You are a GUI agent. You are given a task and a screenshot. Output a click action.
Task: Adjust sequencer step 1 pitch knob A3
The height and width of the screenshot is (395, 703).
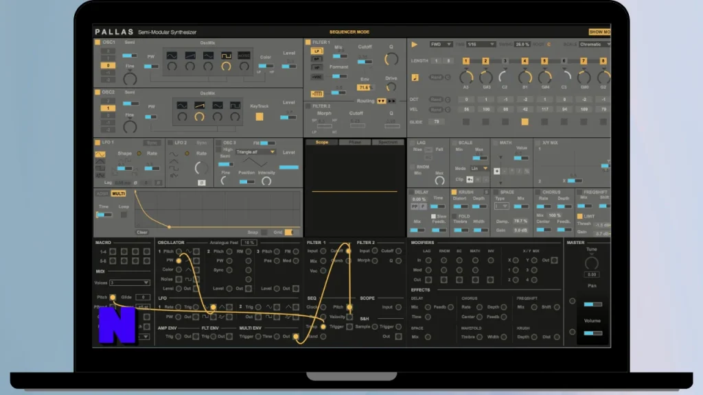click(x=466, y=77)
